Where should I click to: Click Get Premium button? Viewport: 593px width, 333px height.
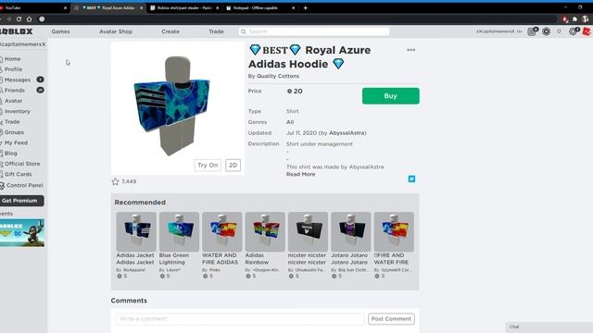[x=21, y=201]
